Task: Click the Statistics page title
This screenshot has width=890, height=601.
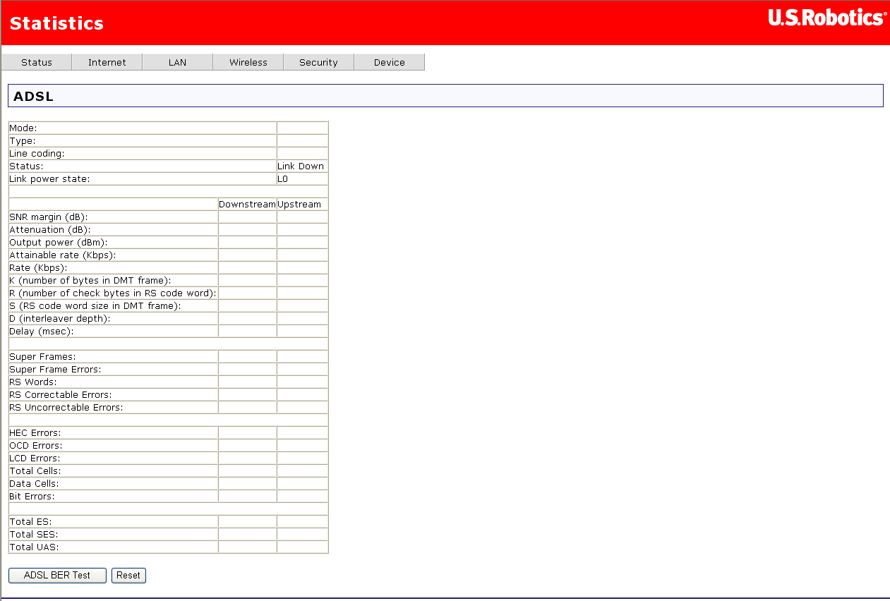Action: [x=56, y=23]
